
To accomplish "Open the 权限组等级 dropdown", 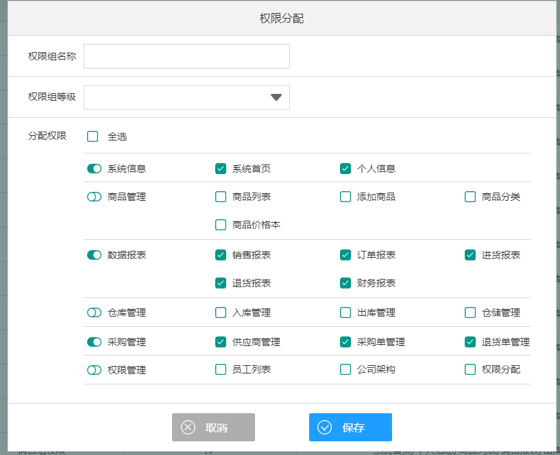I will (186, 97).
